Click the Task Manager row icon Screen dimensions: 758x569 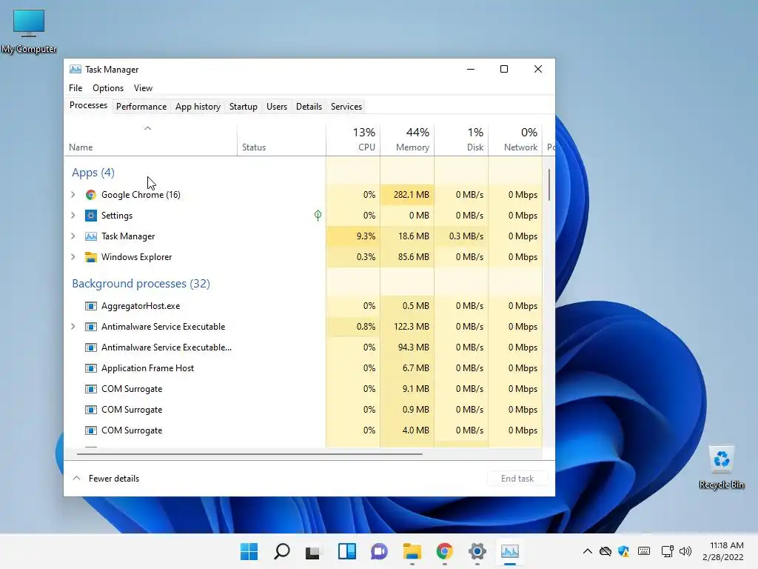coord(90,236)
